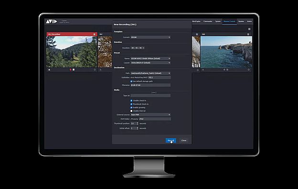Switch to the Commander tab

pos(208,21)
